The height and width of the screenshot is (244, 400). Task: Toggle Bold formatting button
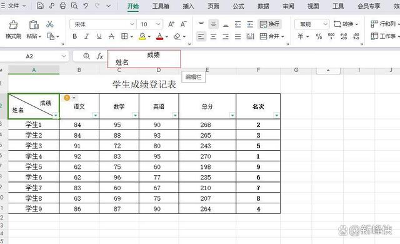click(x=75, y=36)
